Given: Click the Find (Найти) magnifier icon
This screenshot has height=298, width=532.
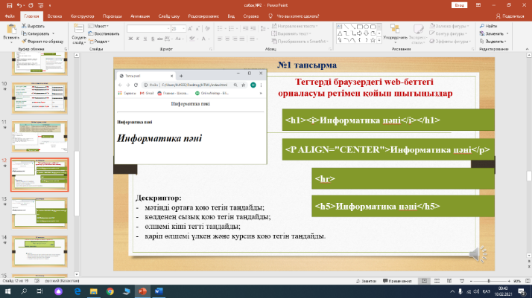Looking at the screenshot, I should click(x=481, y=26).
